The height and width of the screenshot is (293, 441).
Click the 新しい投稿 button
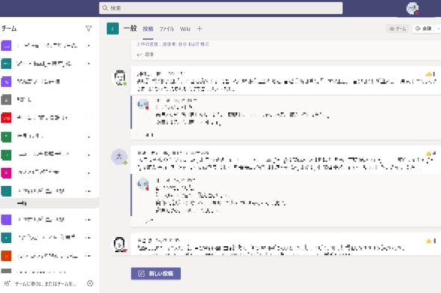[155, 274]
